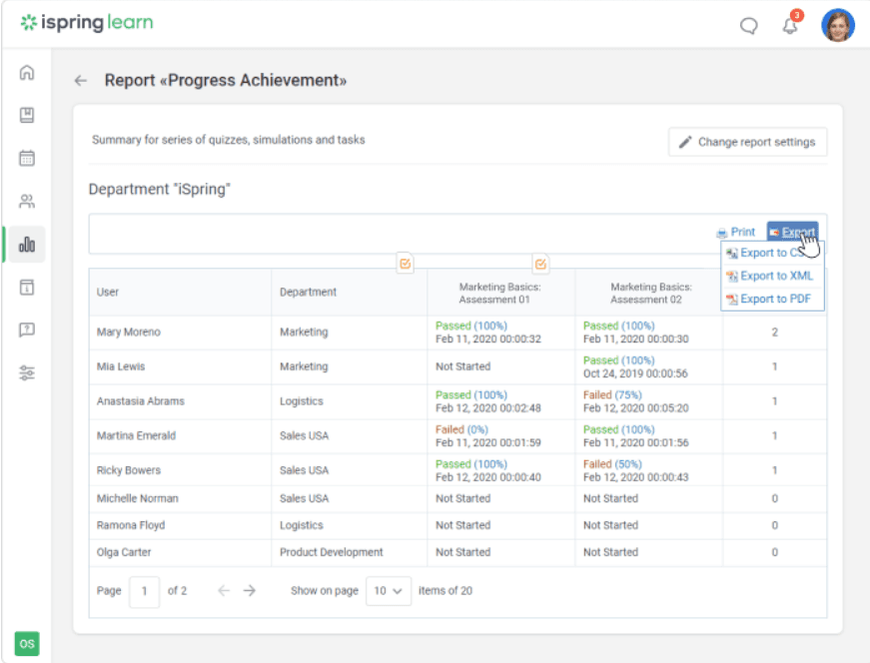Select Export to PDF option

(775, 299)
